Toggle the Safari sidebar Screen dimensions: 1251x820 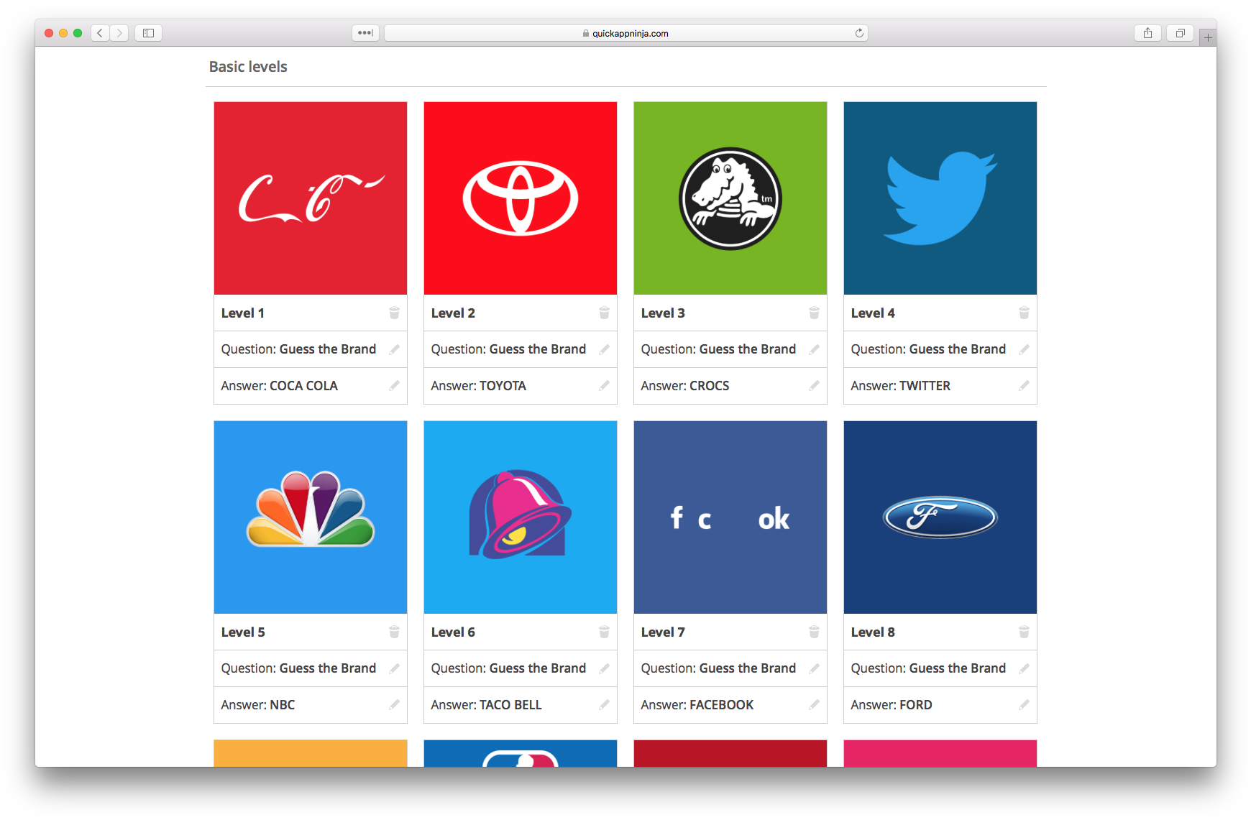pos(148,33)
